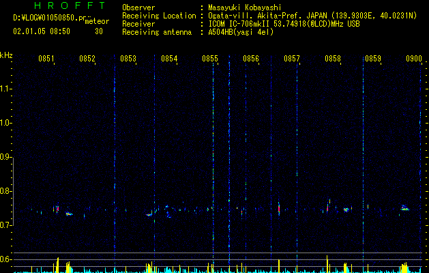Screen dimensions: 429x273
Task: Click the 1.1 kHz axis label
Action: (x=5, y=89)
